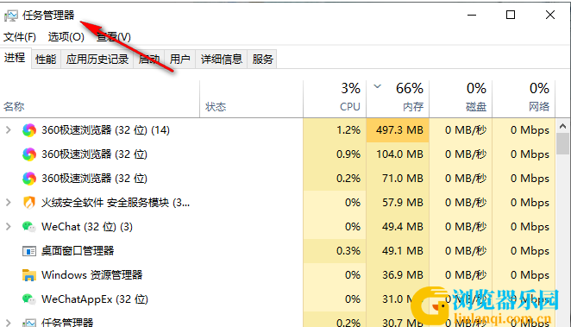The width and height of the screenshot is (571, 327).
Task: Minimize the 任务管理器 window
Action: point(472,15)
